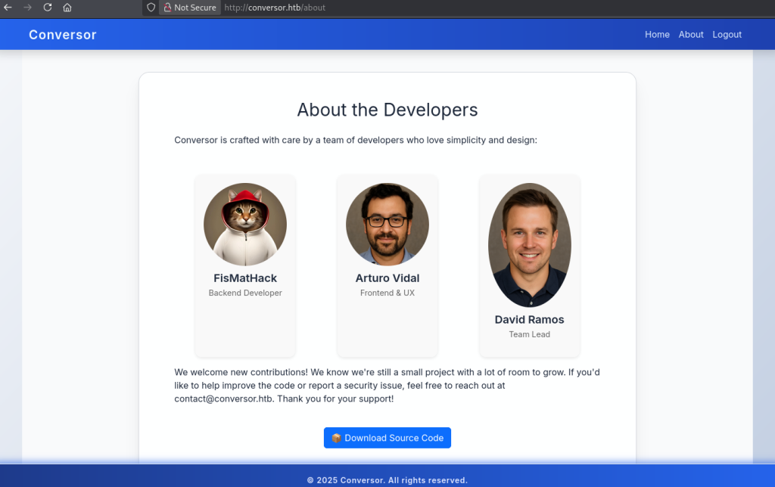Log out using the Logout link
Screen dimensions: 775x487
pyautogui.click(x=727, y=35)
